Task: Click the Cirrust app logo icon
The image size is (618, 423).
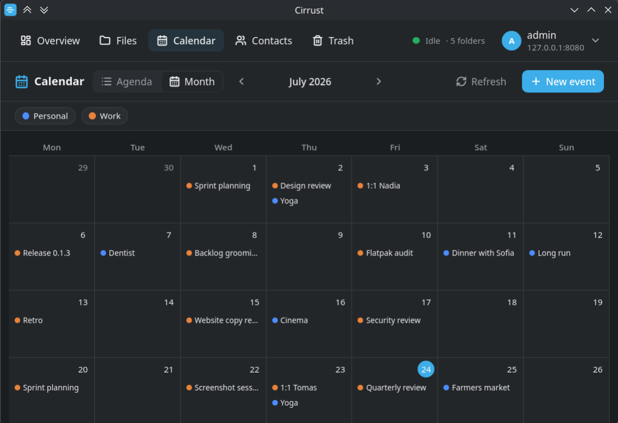Action: tap(10, 10)
